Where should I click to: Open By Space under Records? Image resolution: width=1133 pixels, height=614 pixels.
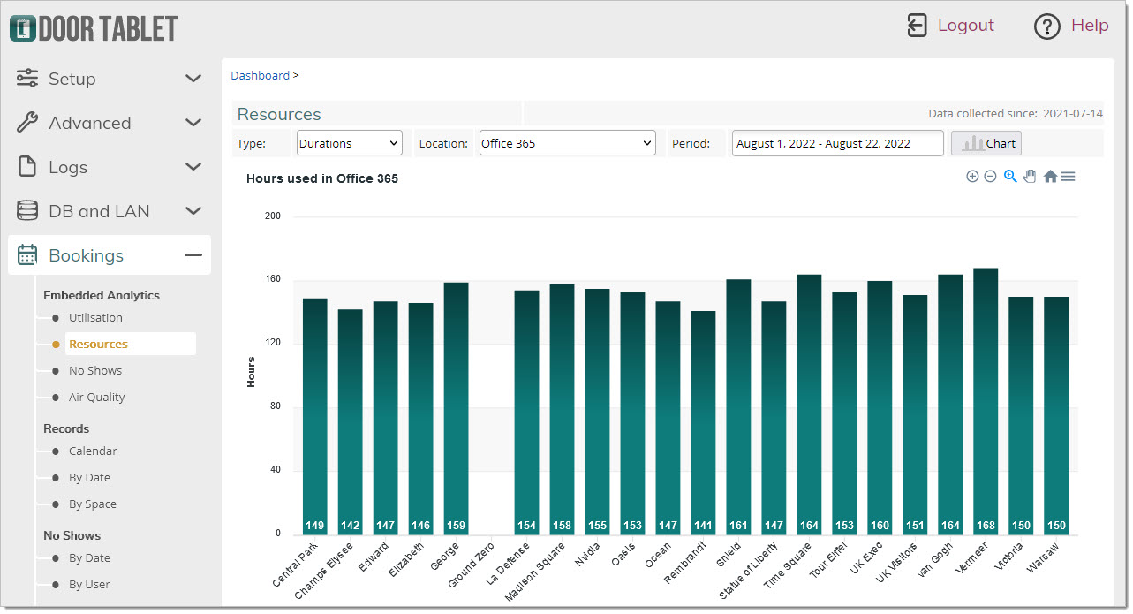tap(93, 504)
